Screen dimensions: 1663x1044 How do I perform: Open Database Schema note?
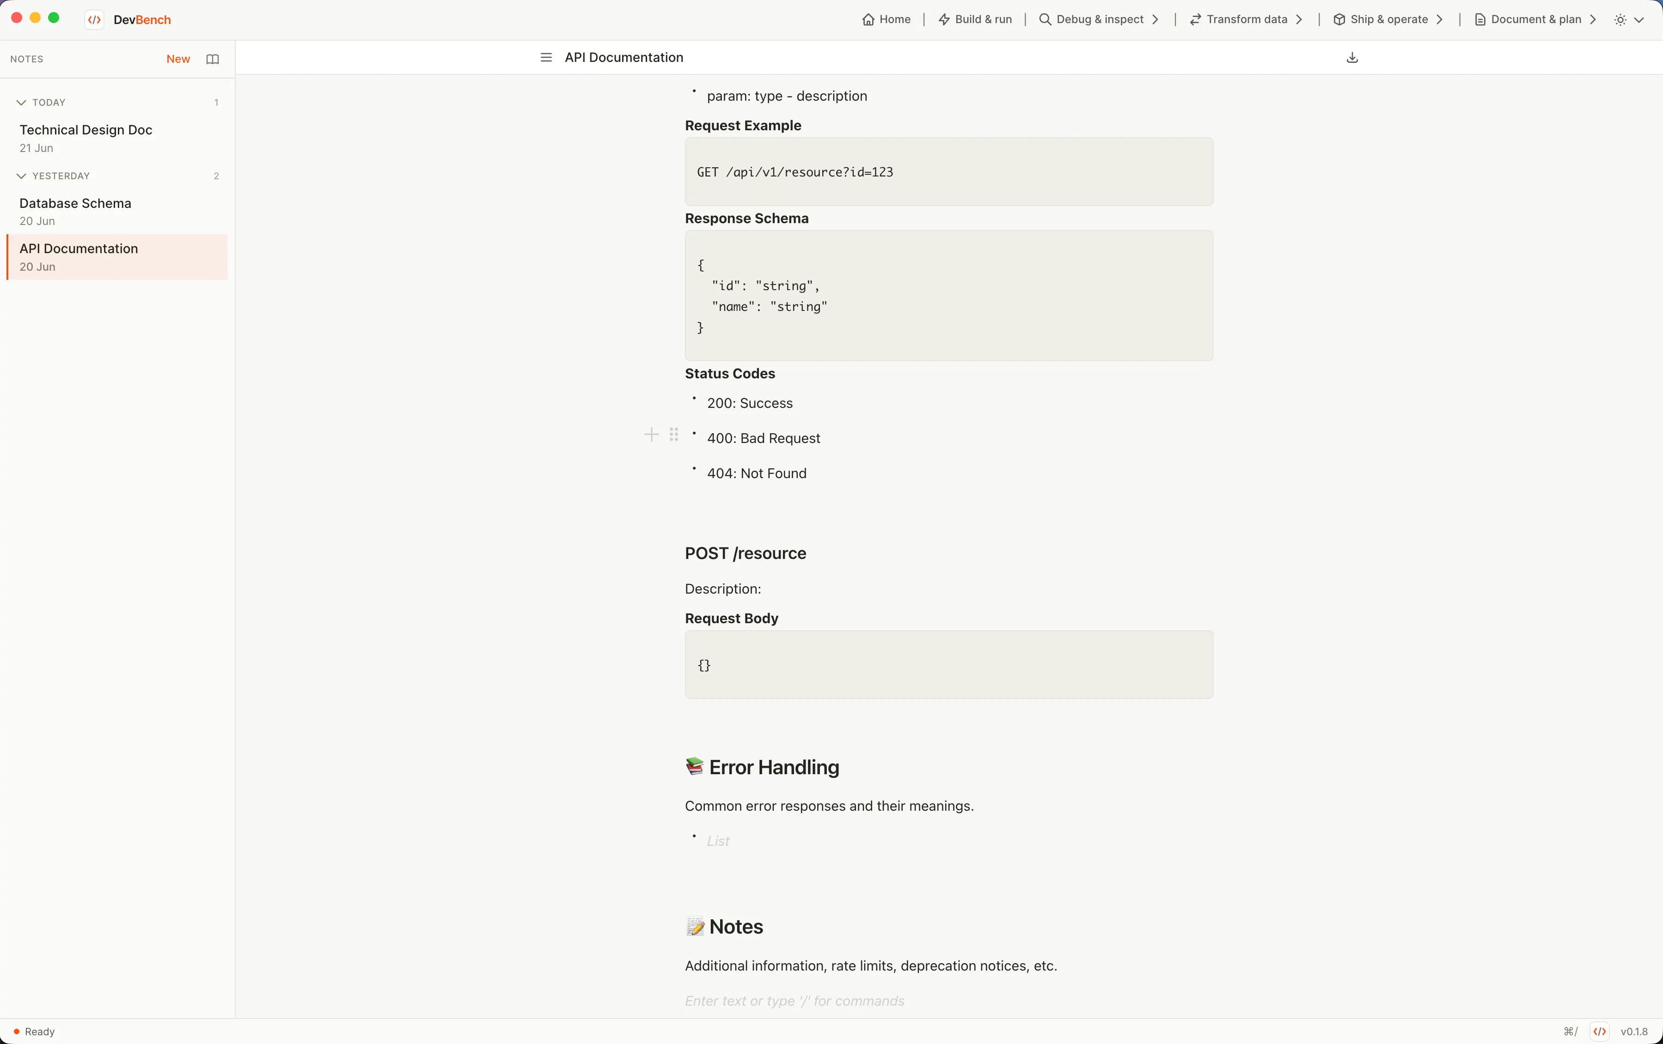pos(117,211)
